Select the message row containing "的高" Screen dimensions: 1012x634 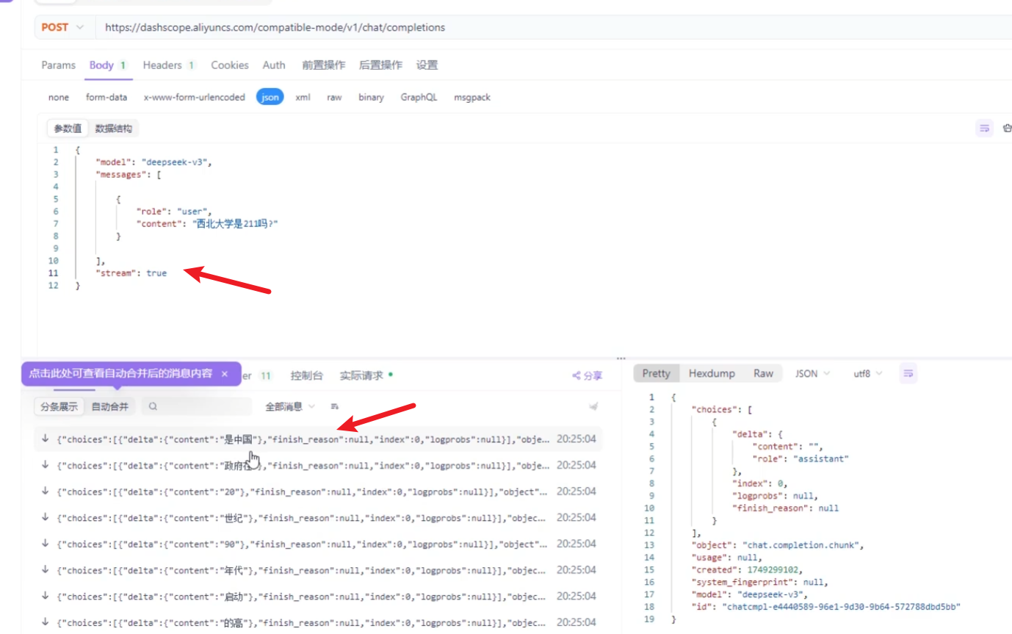[318, 623]
